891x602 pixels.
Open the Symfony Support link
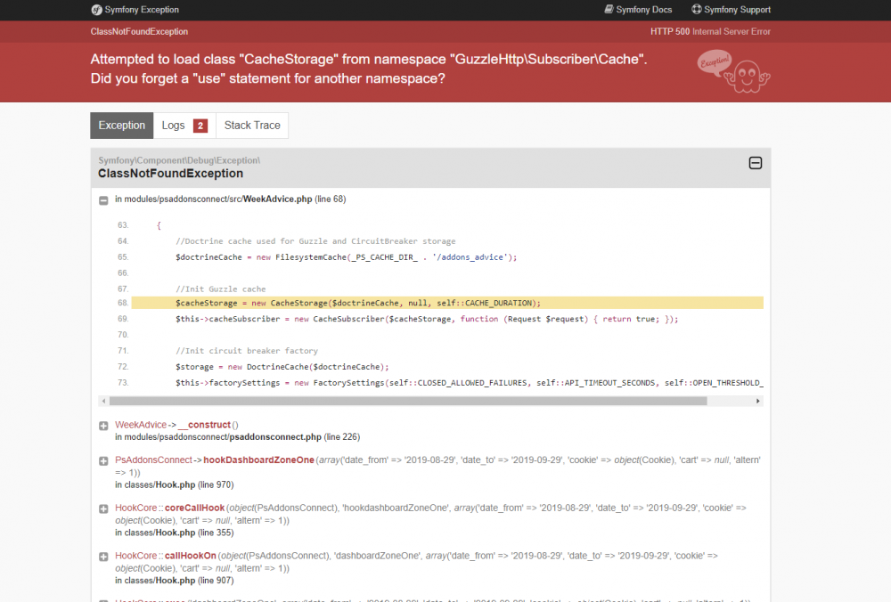click(732, 10)
